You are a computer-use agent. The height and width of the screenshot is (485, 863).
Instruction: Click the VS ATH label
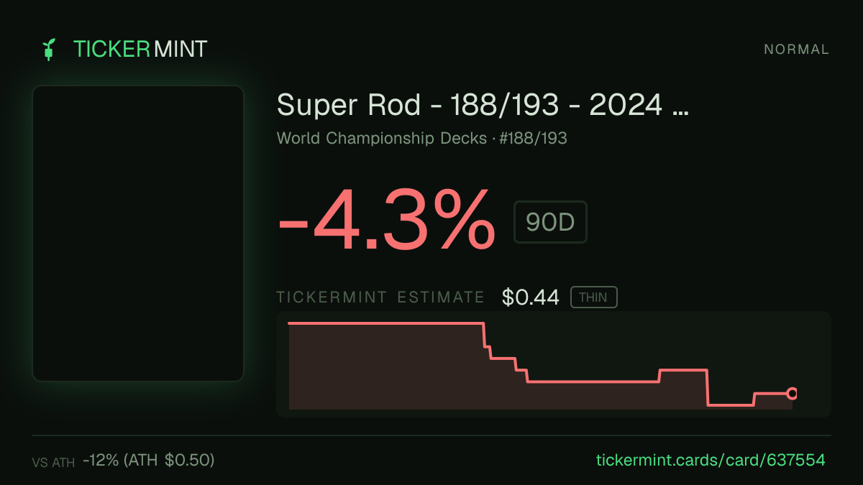pos(53,463)
